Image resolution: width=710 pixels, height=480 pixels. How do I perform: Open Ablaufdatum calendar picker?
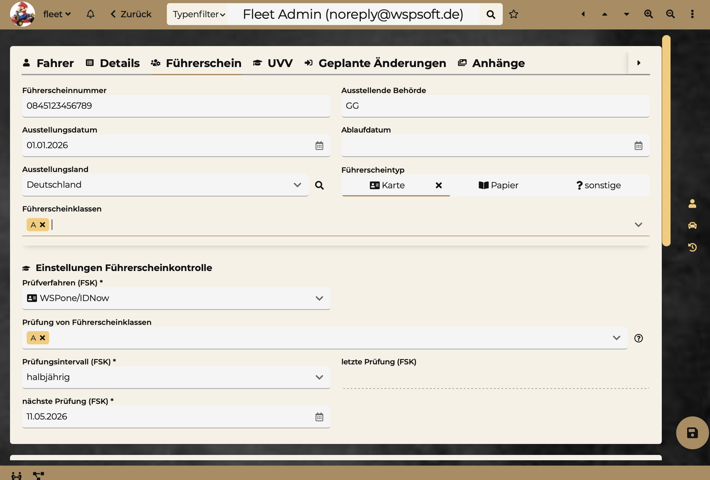pyautogui.click(x=639, y=146)
